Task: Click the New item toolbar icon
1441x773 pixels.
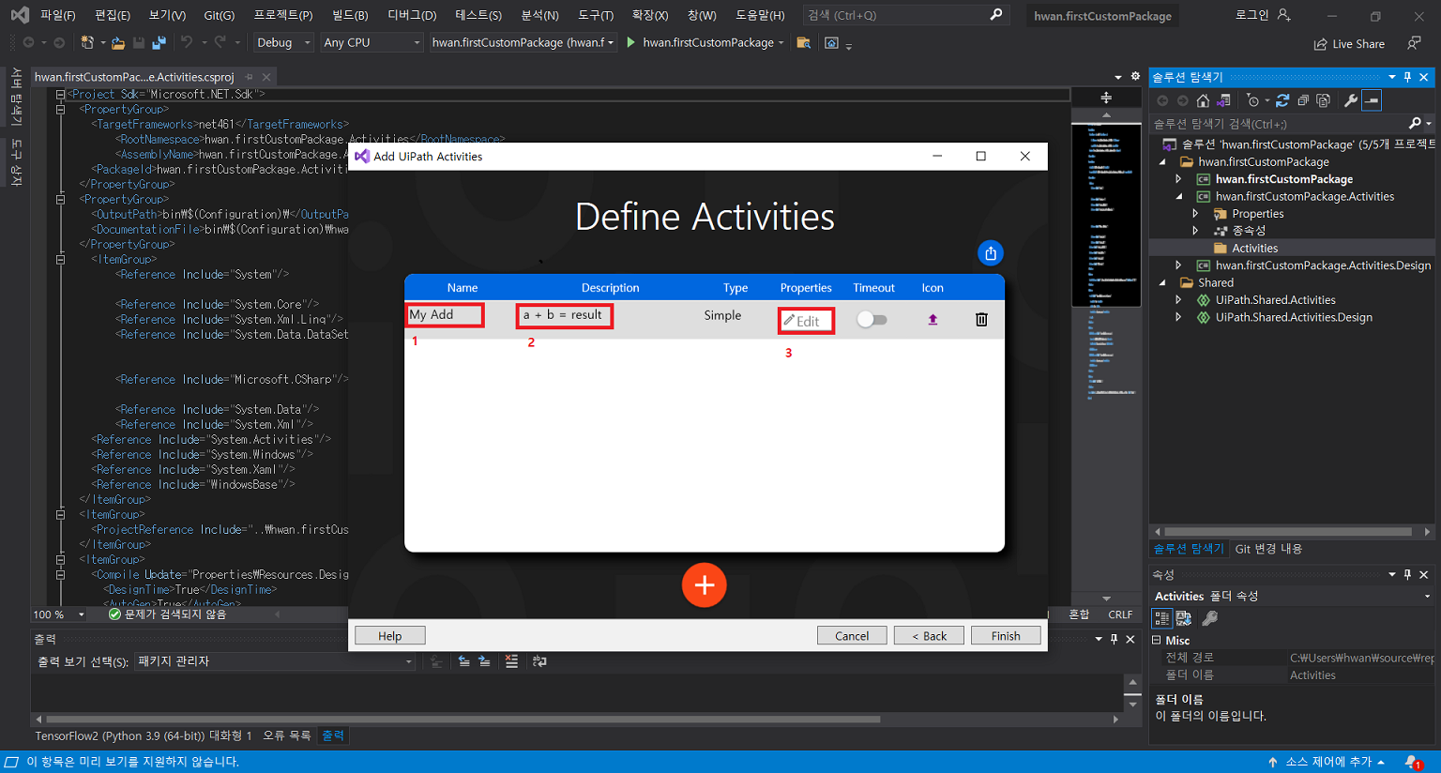Action: click(x=87, y=42)
